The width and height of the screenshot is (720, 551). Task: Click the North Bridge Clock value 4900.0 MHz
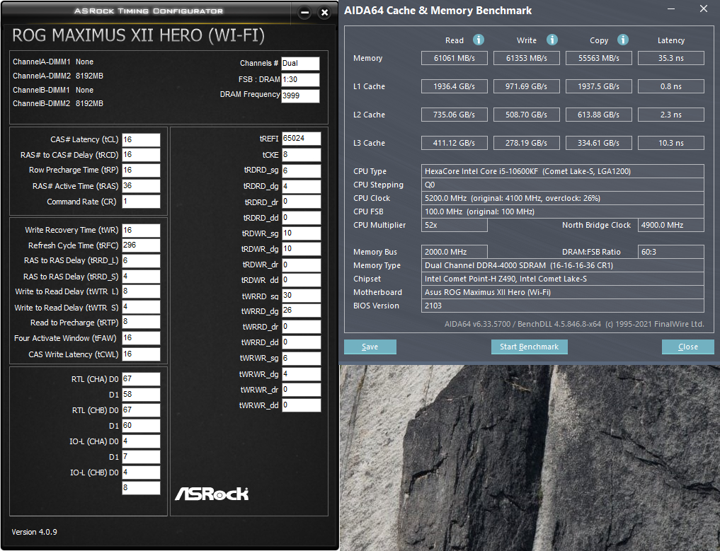pyautogui.click(x=671, y=225)
